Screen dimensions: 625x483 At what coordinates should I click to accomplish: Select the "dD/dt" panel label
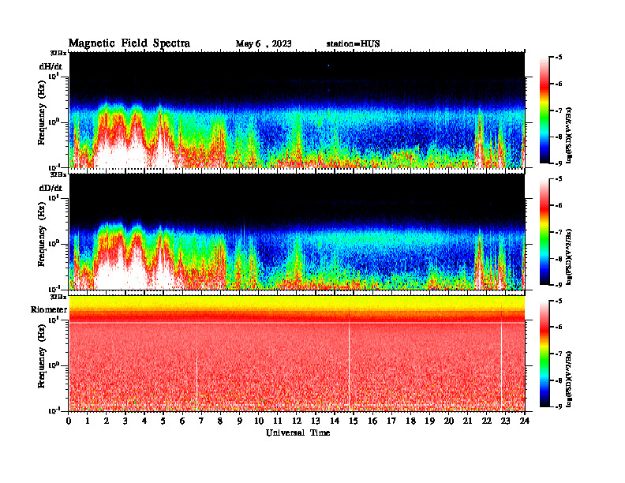(51, 188)
